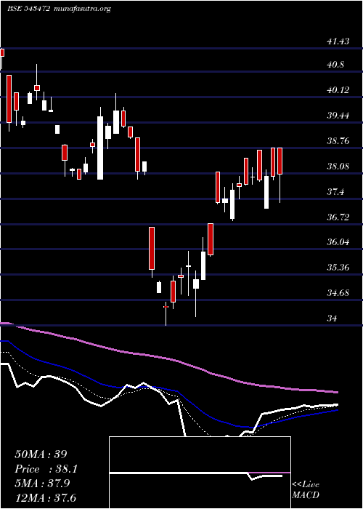
Task: Click the 41.43 price axis label
Action: pyautogui.click(x=338, y=41)
